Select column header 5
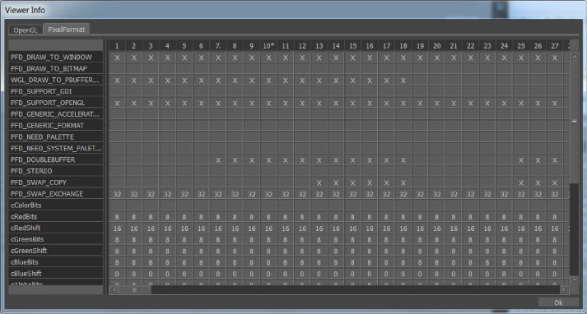Viewport: 587px width, 314px height. [184, 46]
